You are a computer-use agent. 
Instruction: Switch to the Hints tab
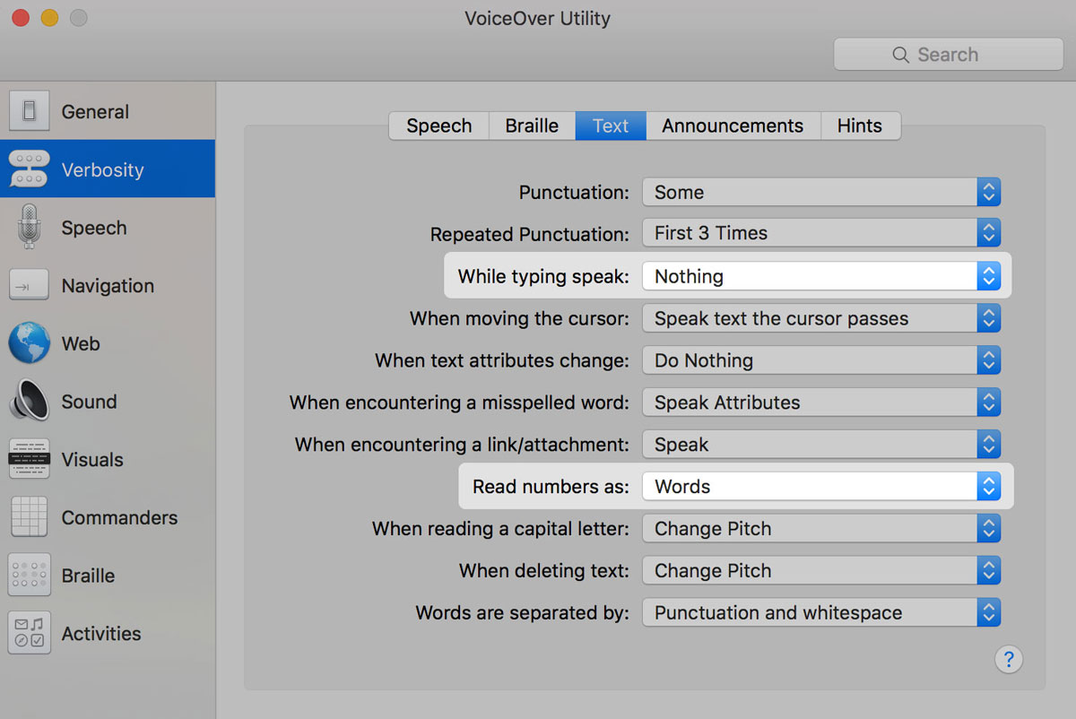pos(860,126)
